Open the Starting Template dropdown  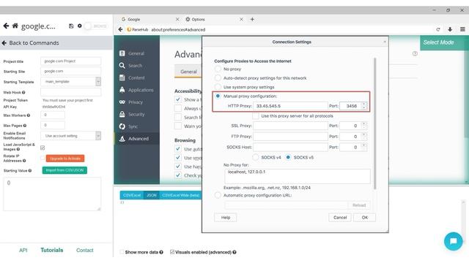[98, 81]
